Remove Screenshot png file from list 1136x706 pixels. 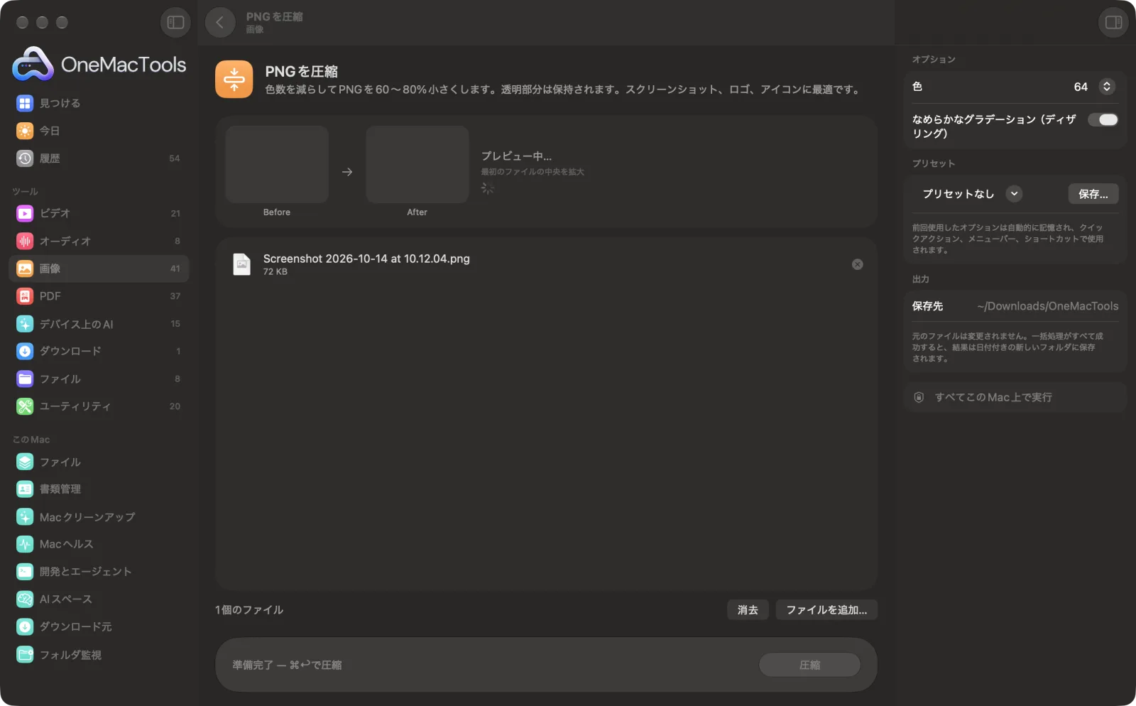click(858, 264)
